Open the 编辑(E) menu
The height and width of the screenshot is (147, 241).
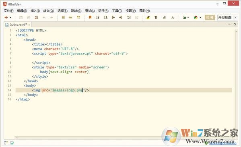(22, 10)
